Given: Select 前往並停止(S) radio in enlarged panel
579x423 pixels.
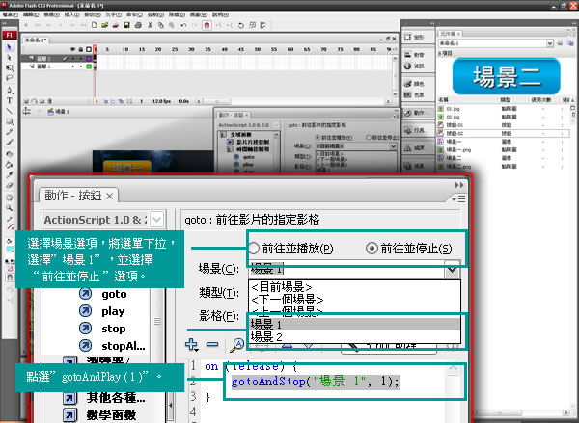Looking at the screenshot, I should [x=372, y=249].
